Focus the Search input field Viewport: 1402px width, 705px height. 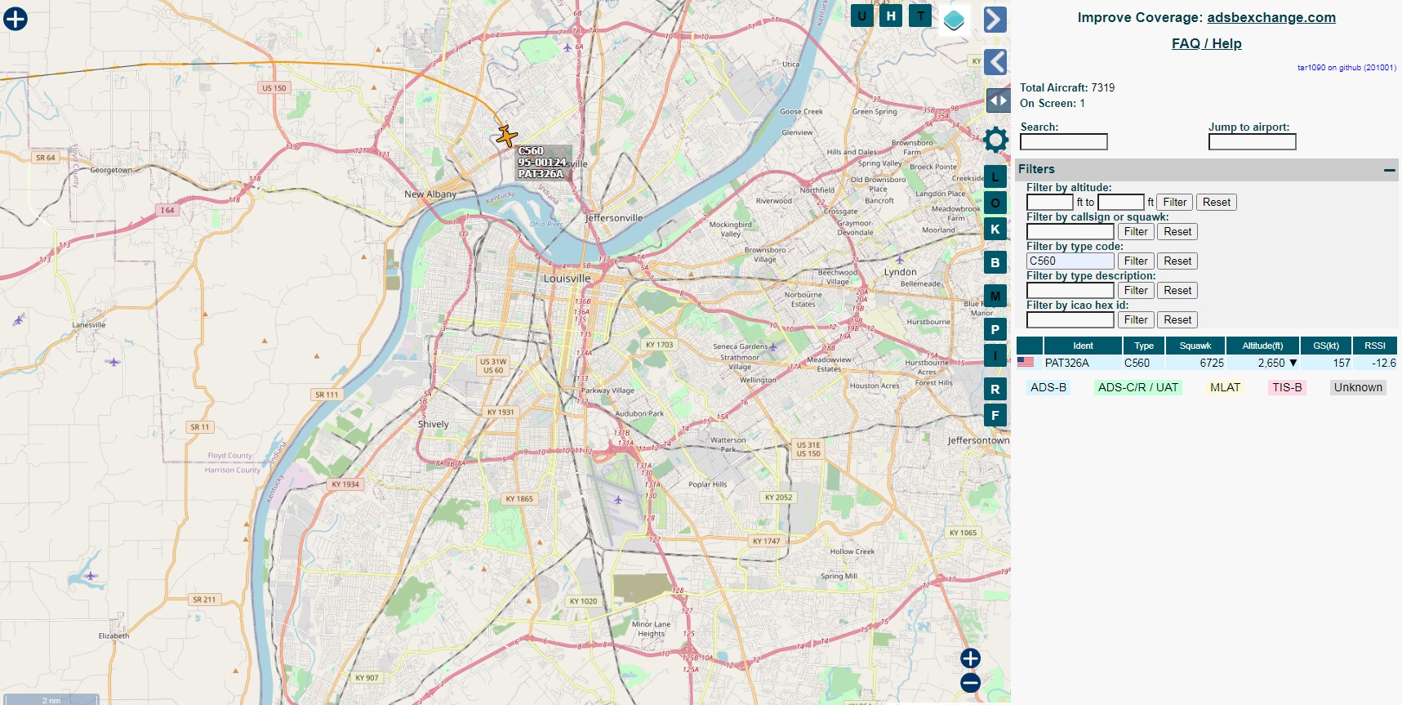point(1063,142)
